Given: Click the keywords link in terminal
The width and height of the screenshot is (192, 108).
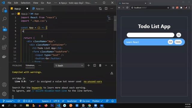Looking at the screenshot, I should pos(37,88).
